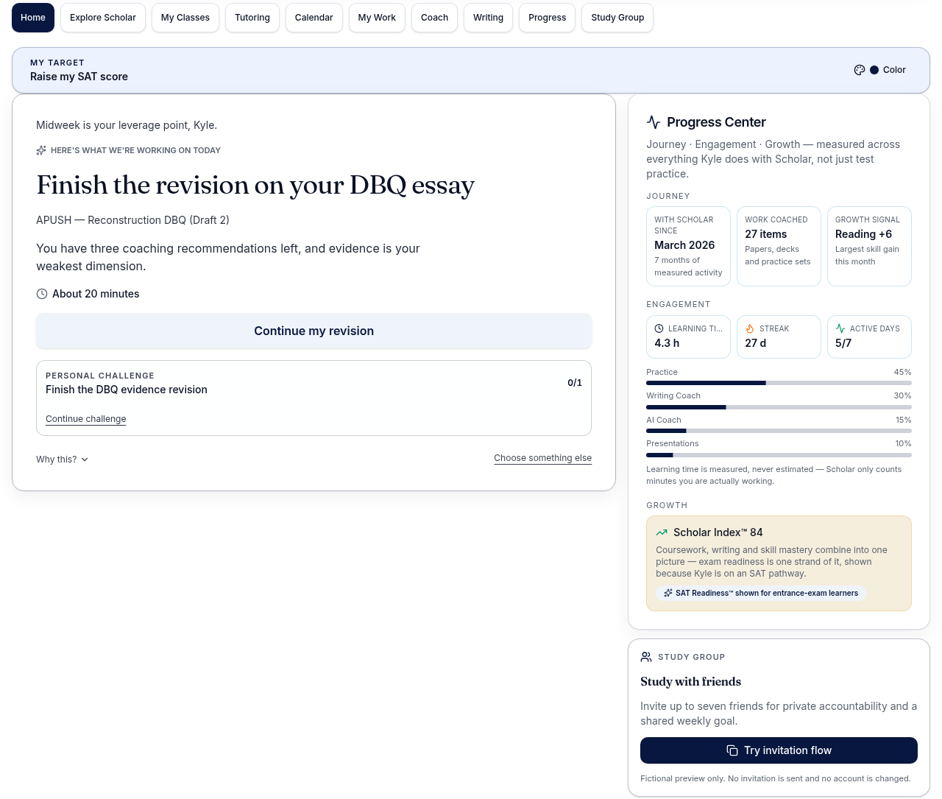Click the Scholar Index 84 heading

tap(718, 532)
